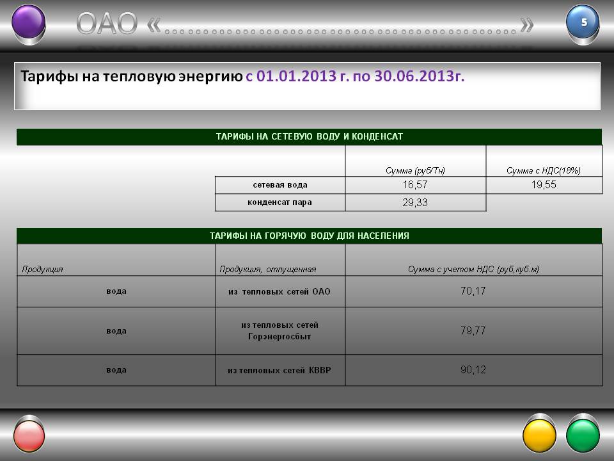Click the header Сумма с учетом НДС (руб,куб.м)
Image resolution: width=614 pixels, height=461 pixels.
473,270
